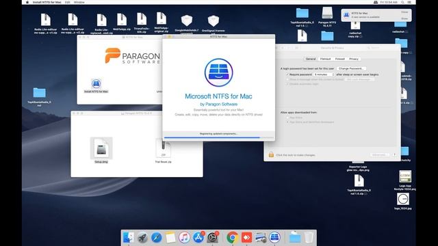Open Spotlight search in menu bar
Screen dimensions: 438x246
coord(402,2)
